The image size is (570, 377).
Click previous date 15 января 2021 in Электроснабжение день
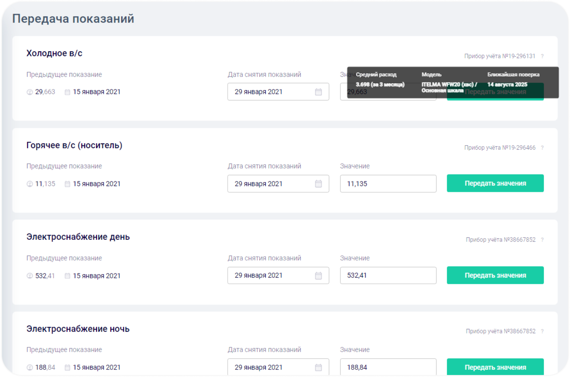pos(97,276)
